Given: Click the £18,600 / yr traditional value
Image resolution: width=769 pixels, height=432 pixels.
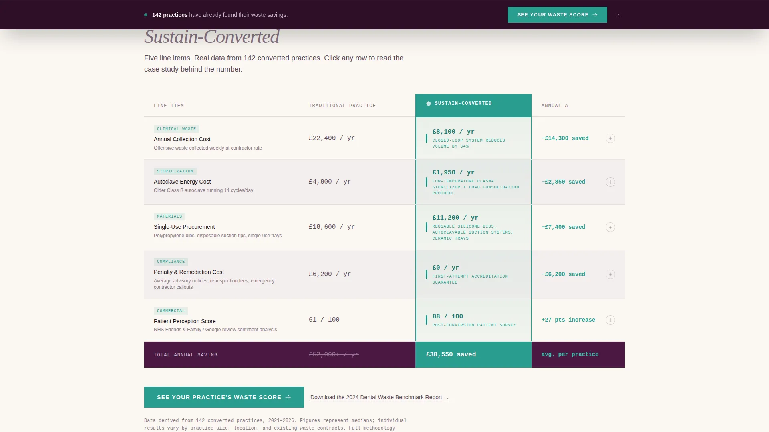Looking at the screenshot, I should 332,227.
